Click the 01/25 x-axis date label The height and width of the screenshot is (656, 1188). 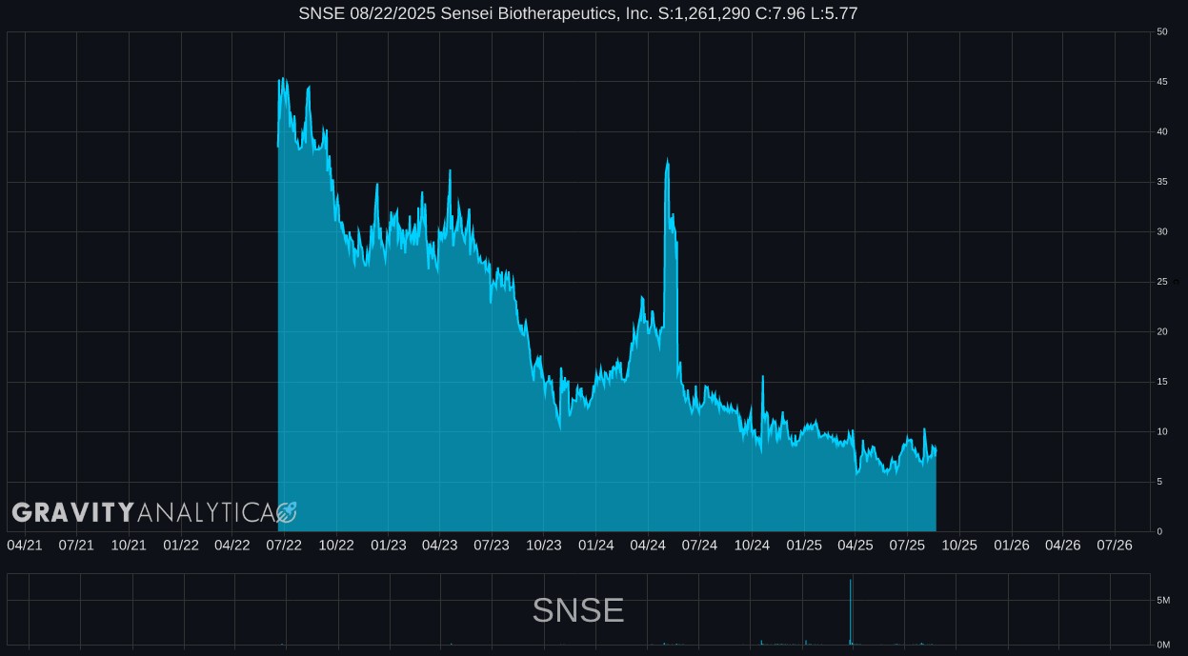pos(804,546)
